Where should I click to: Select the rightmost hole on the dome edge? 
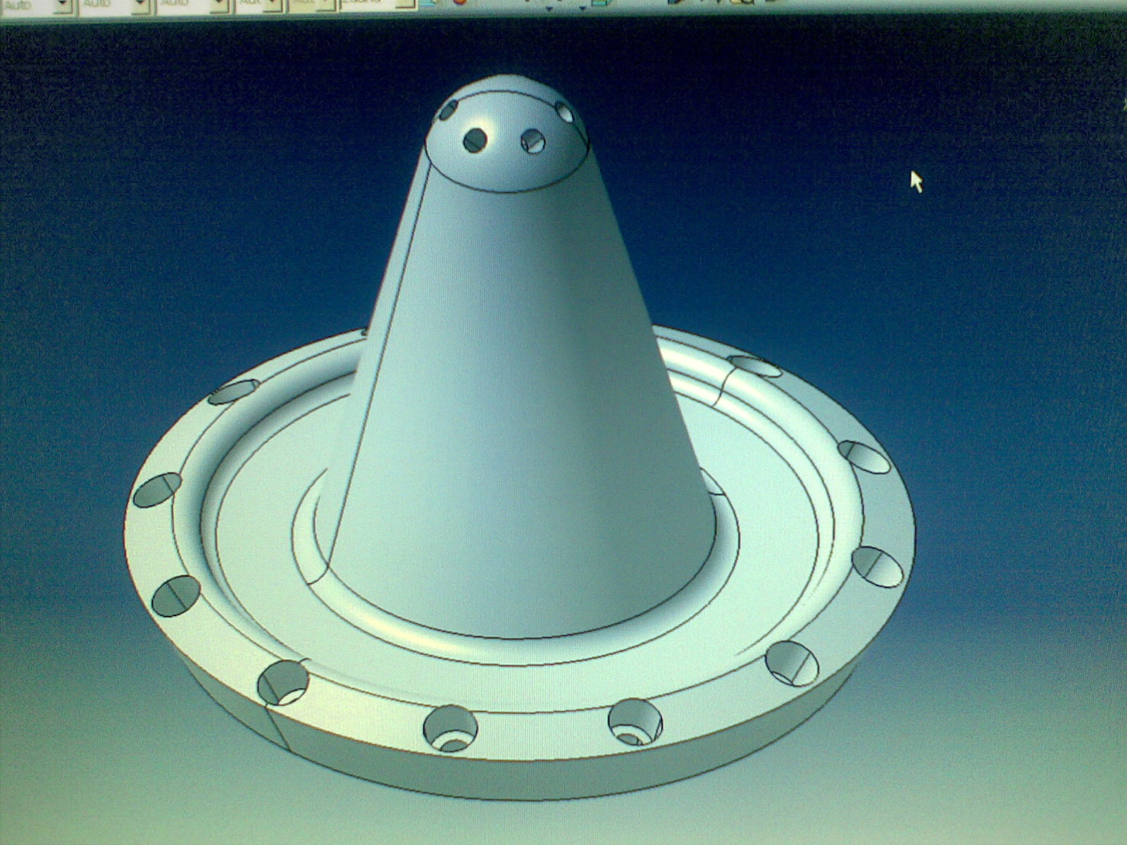[564, 111]
